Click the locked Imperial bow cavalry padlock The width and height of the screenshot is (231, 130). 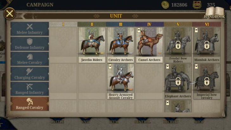pyautogui.click(x=207, y=81)
